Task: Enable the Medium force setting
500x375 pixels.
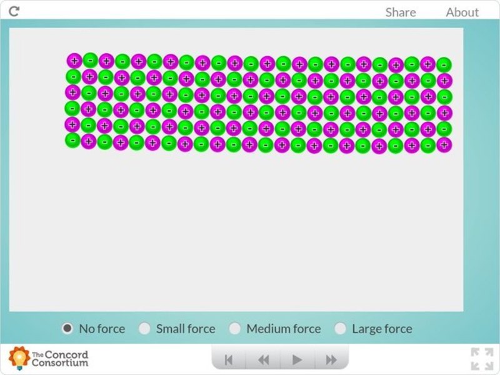Action: 235,328
